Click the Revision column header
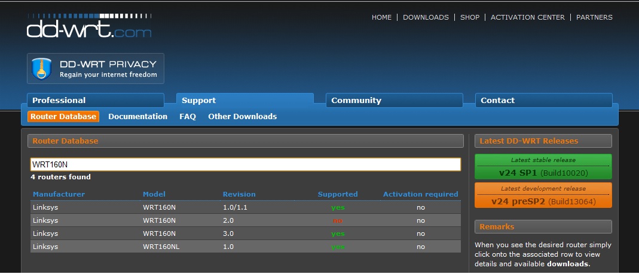The image size is (639, 274). (239, 194)
